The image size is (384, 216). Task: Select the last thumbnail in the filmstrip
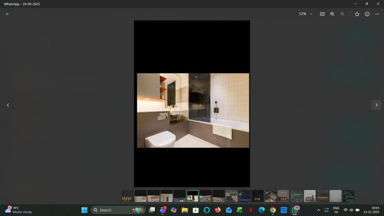click(x=348, y=196)
